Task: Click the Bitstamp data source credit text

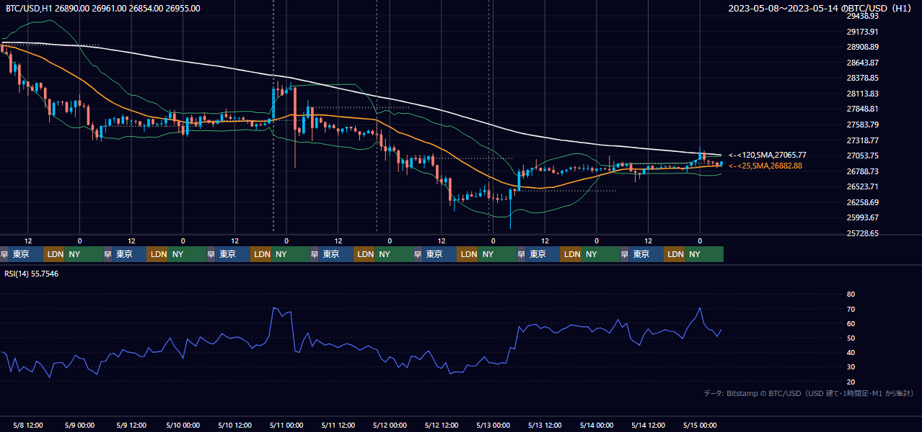Action: point(809,393)
